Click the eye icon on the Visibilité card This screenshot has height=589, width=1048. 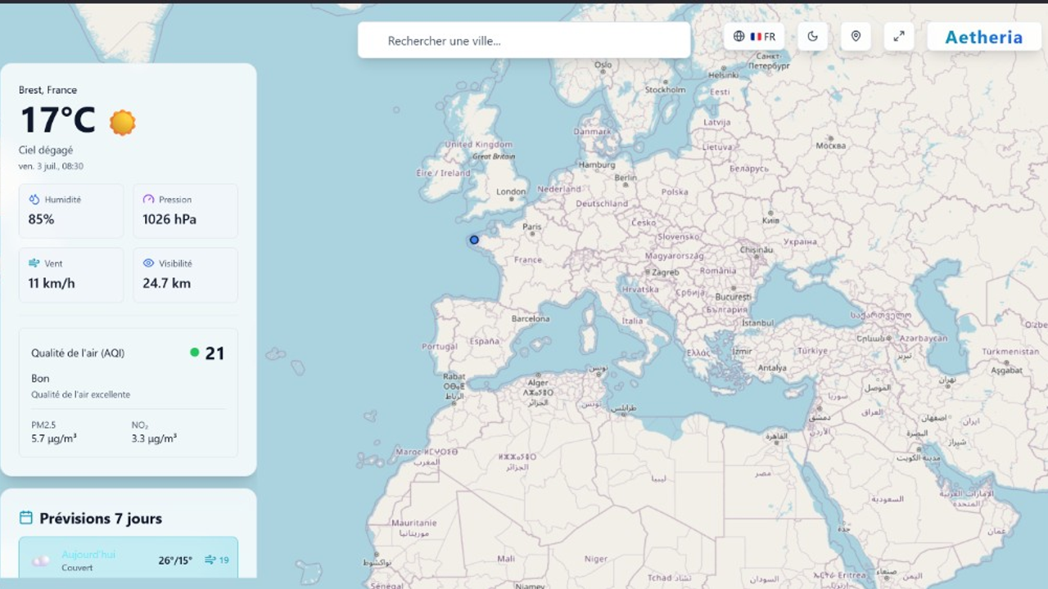click(148, 263)
